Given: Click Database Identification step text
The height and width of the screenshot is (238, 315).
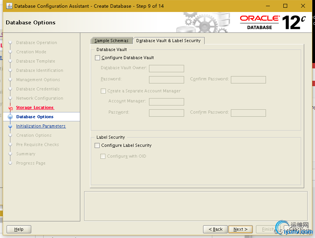Looking at the screenshot, I should pyautogui.click(x=40, y=70).
